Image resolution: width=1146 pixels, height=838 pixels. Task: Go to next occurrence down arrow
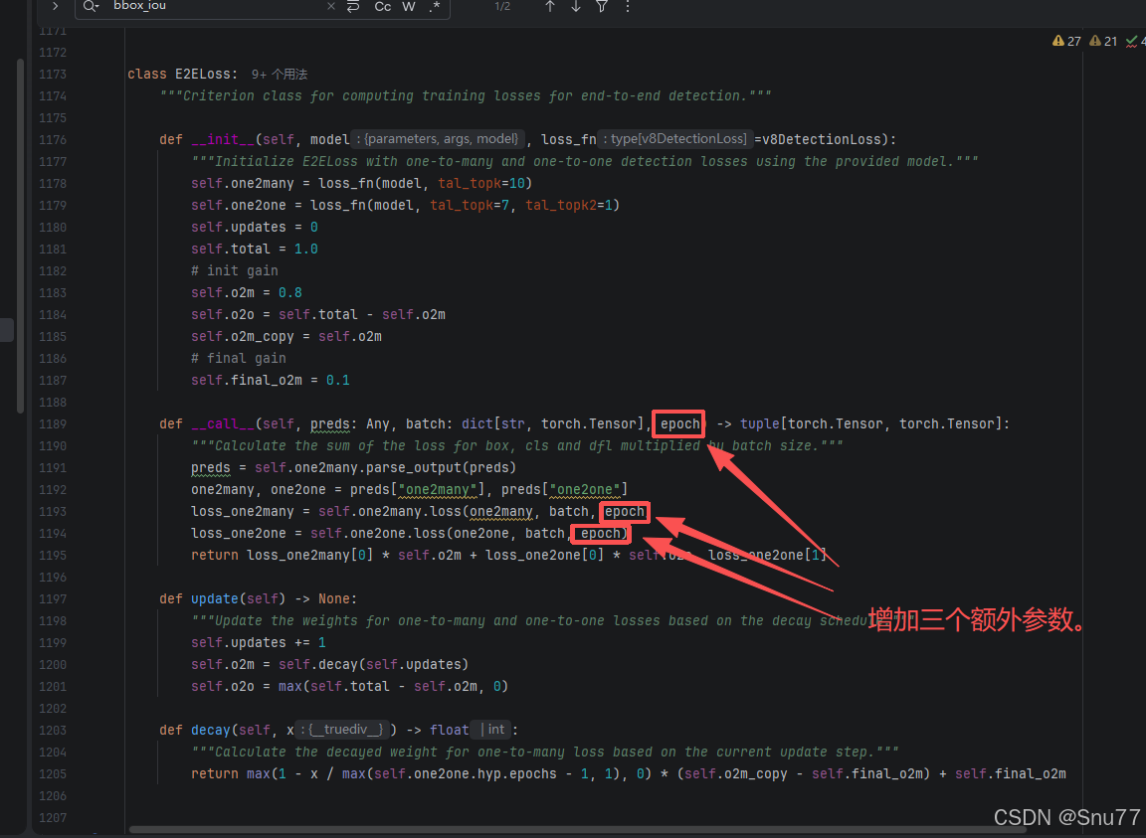tap(576, 6)
